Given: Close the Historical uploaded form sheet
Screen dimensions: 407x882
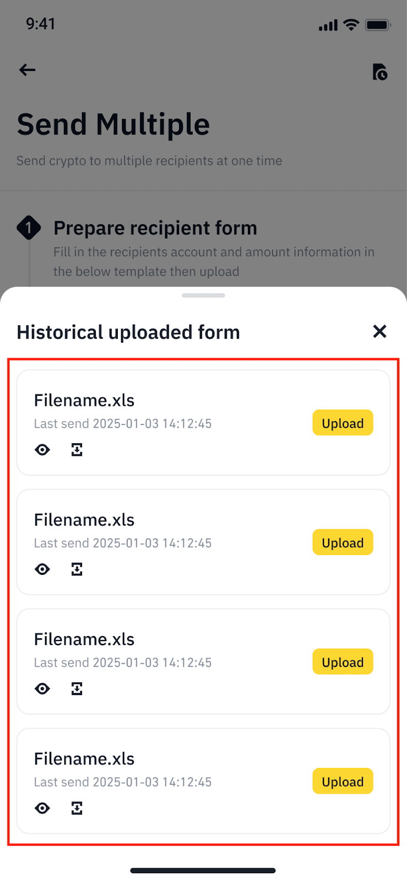Looking at the screenshot, I should [x=379, y=331].
